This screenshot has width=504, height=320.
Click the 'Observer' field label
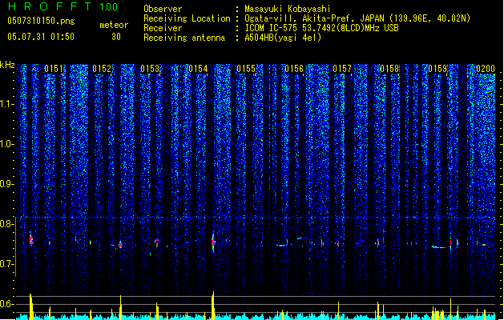coord(163,9)
